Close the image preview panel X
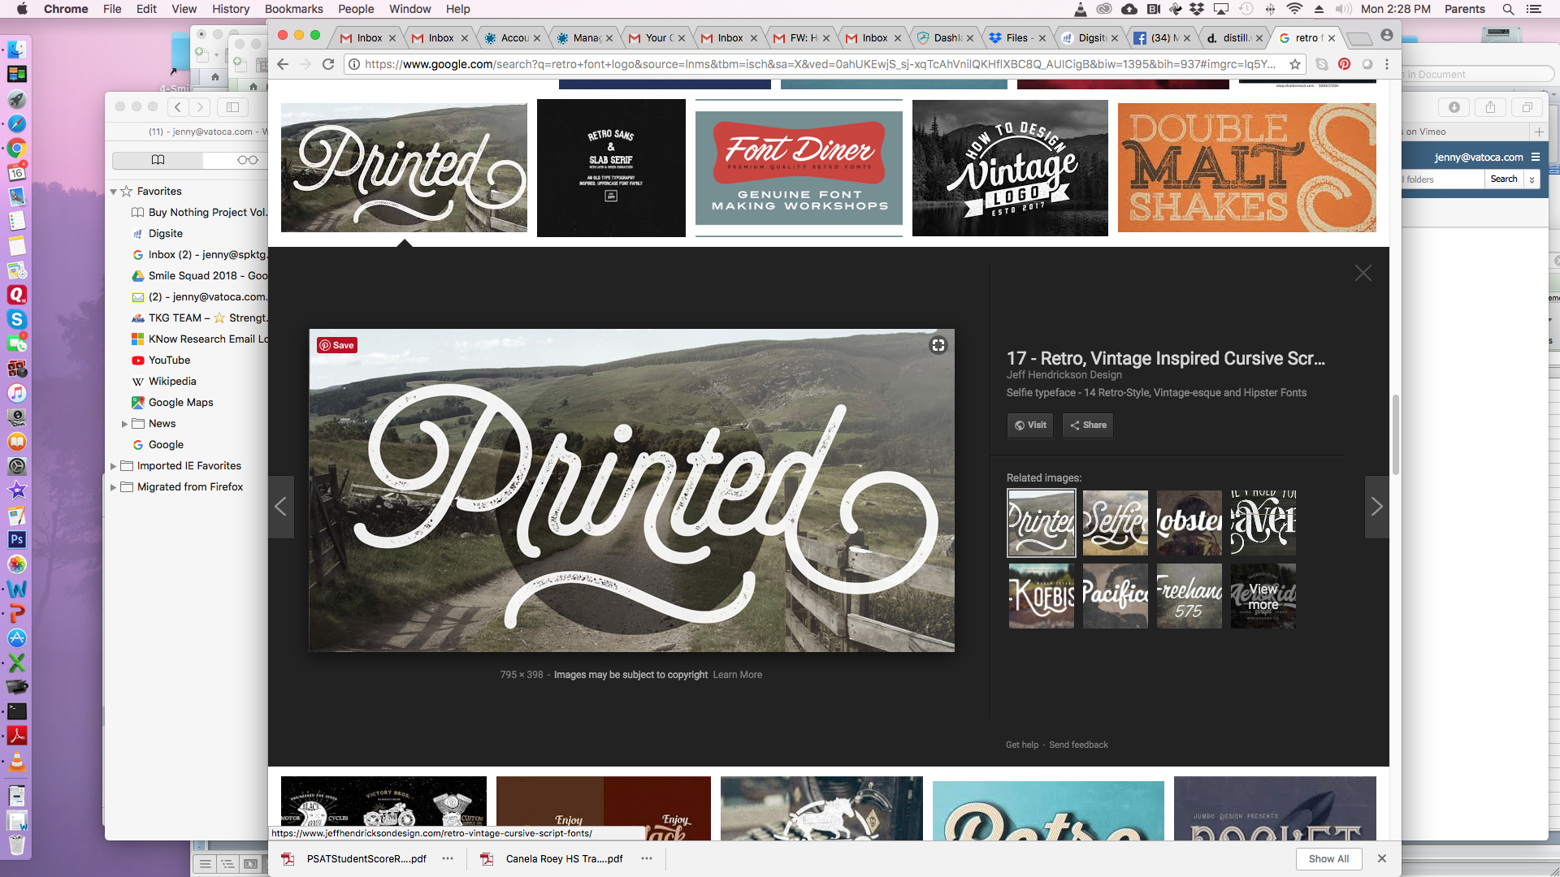The width and height of the screenshot is (1560, 877). click(x=1363, y=274)
